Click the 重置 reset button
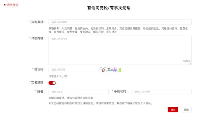The width and height of the screenshot is (216, 133). pos(186,109)
